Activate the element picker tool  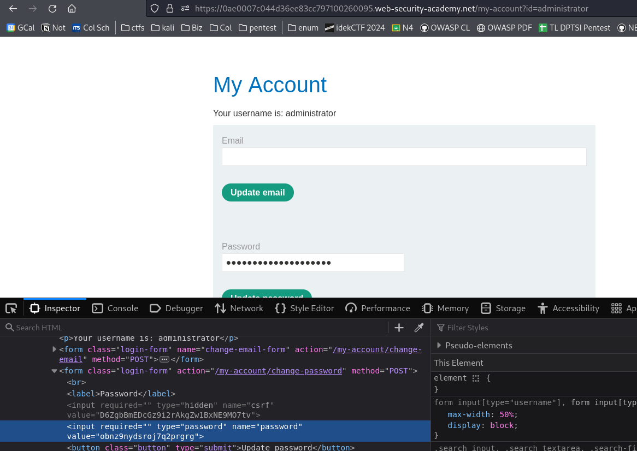pyautogui.click(x=11, y=308)
